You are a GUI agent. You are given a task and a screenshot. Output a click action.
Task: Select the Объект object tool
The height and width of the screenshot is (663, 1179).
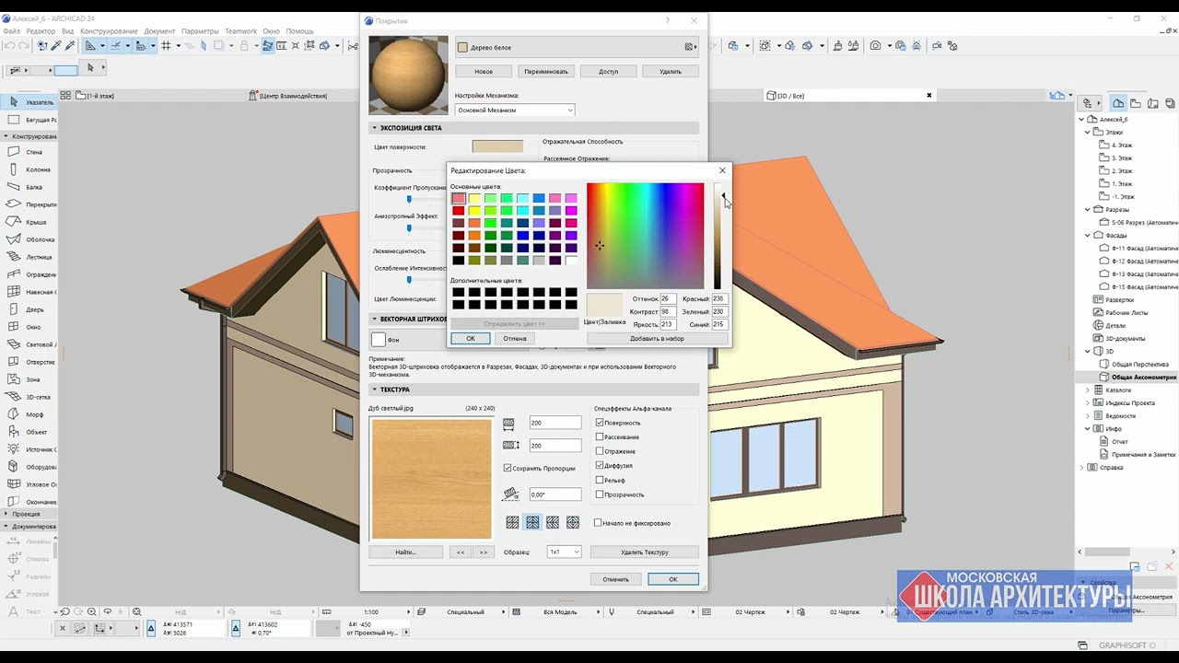click(x=29, y=432)
